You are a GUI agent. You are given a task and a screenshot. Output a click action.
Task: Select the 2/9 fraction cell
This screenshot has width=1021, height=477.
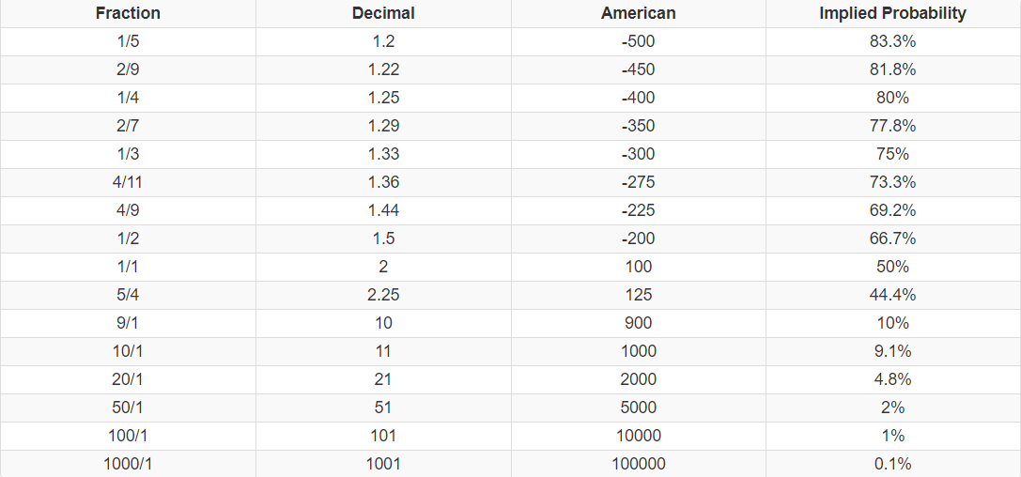(x=128, y=69)
